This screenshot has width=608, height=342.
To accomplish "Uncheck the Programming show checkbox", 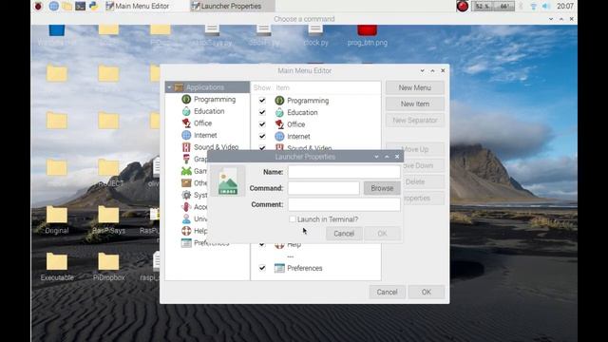I will click(262, 101).
